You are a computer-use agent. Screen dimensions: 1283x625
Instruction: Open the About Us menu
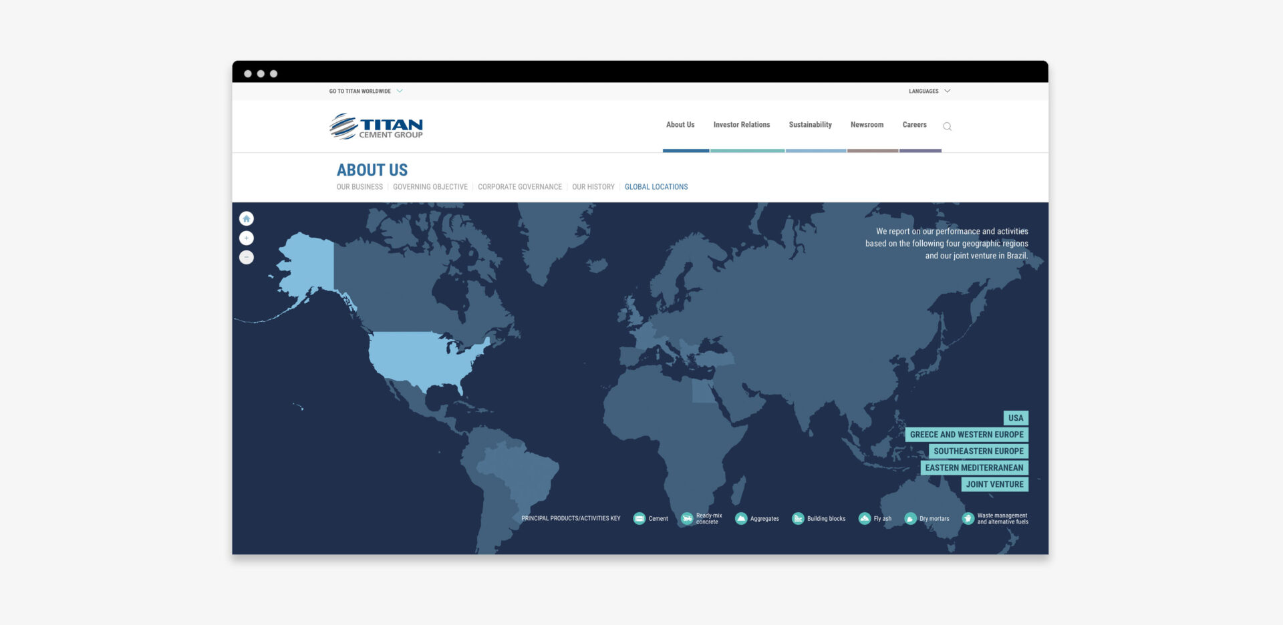(680, 125)
